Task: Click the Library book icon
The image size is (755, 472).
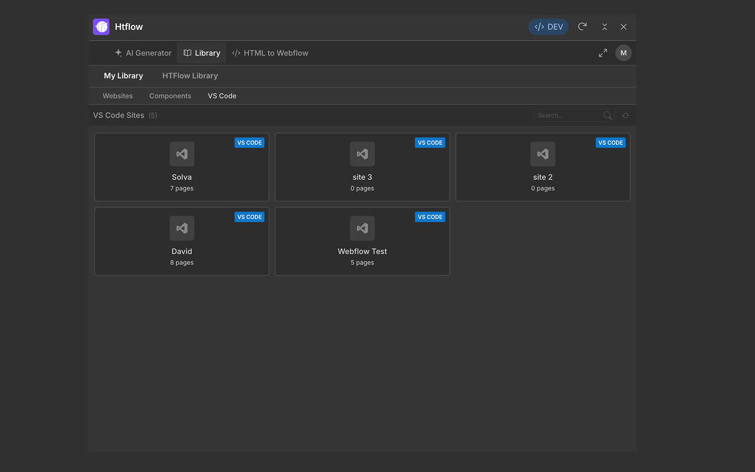Action: click(188, 53)
